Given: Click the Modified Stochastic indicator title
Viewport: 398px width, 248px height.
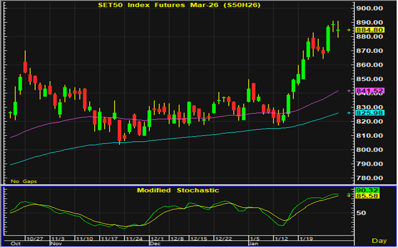Looking at the screenshot, I should pyautogui.click(x=178, y=190).
